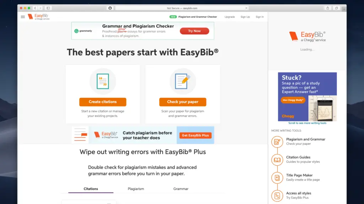Open the hamburger menu next to EasyBib logo
Viewport: 364px width, 204px height.
pos(23,17)
